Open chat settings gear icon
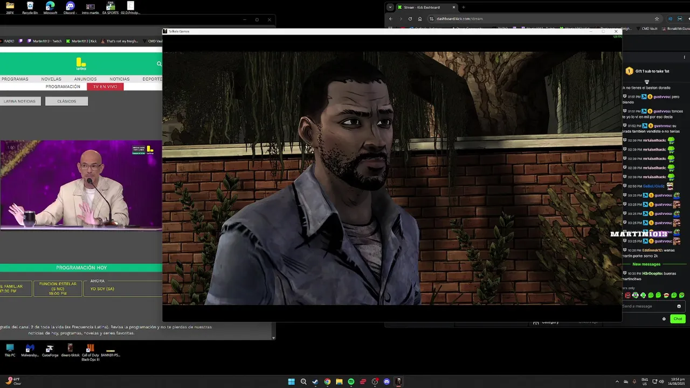This screenshot has height=388, width=690. click(x=664, y=318)
